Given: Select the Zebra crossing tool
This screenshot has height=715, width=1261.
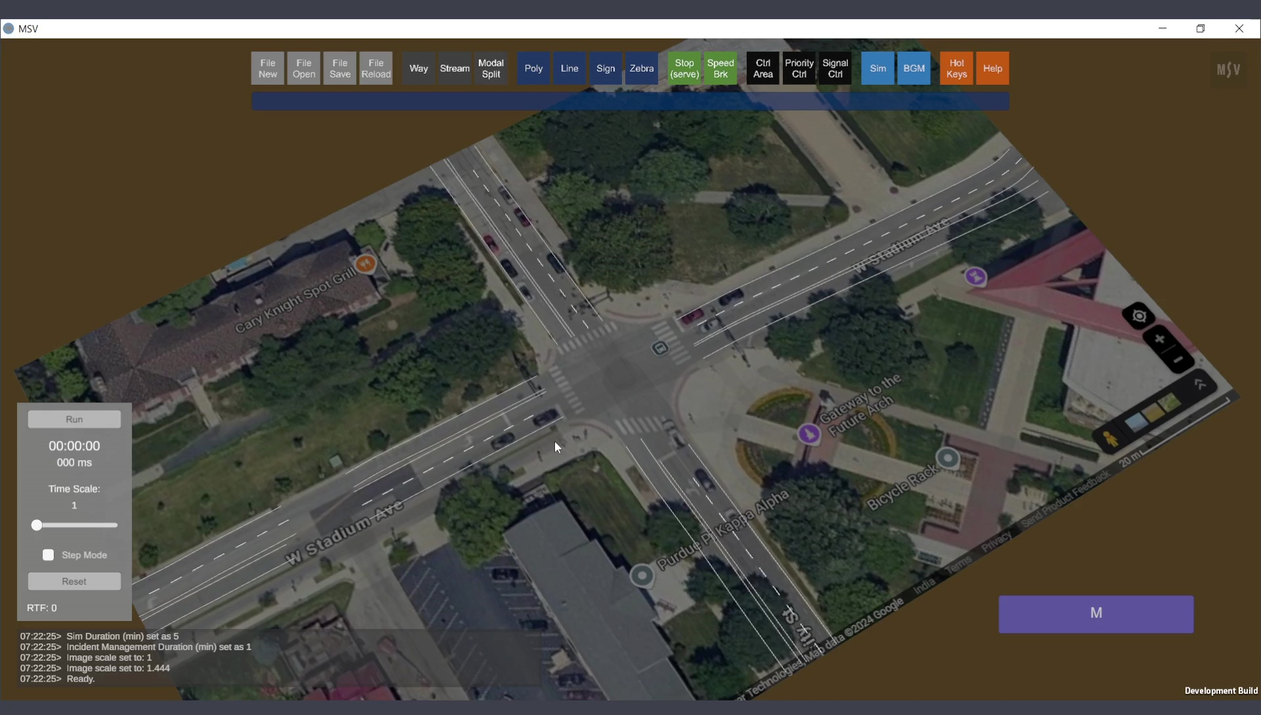Looking at the screenshot, I should (x=641, y=68).
